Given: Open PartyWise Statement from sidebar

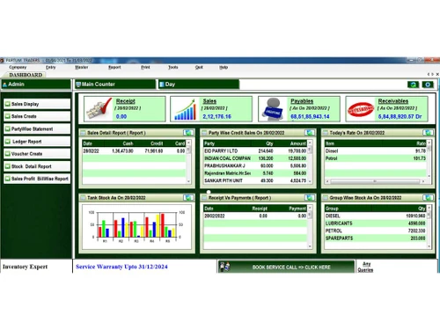Looking at the screenshot, I should click(x=37, y=128).
